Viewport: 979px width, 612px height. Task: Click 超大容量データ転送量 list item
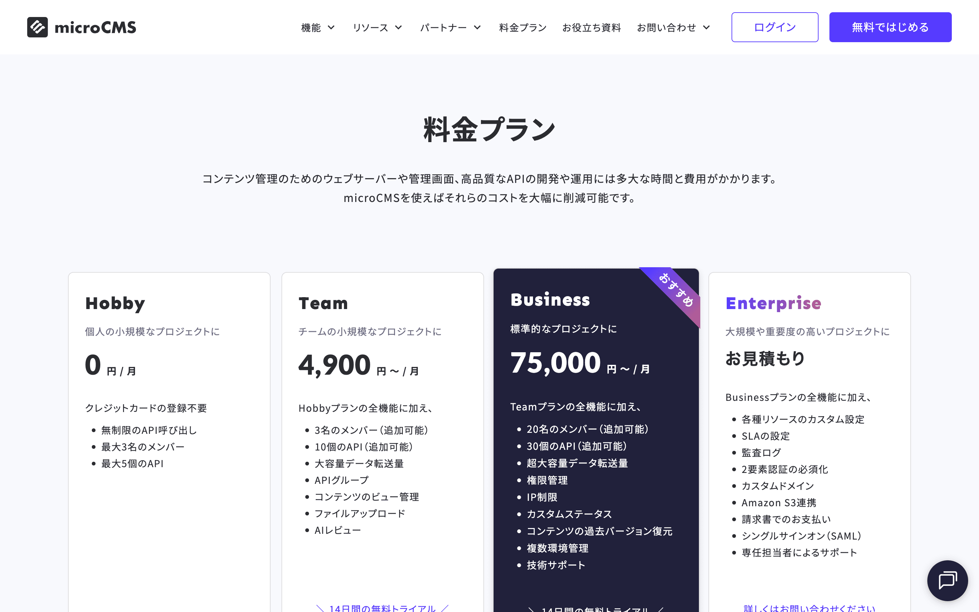coord(577,463)
